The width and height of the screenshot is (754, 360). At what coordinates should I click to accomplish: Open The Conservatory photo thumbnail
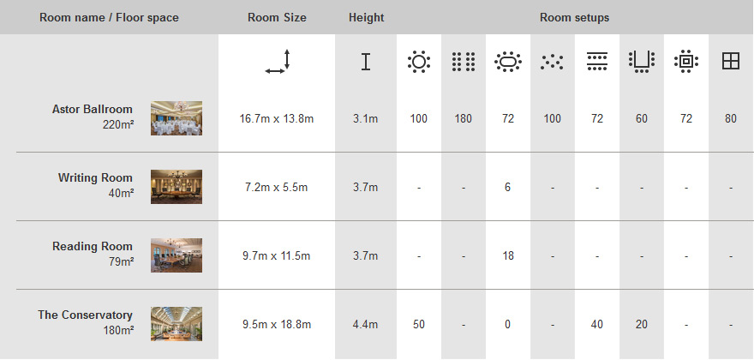[x=177, y=324]
